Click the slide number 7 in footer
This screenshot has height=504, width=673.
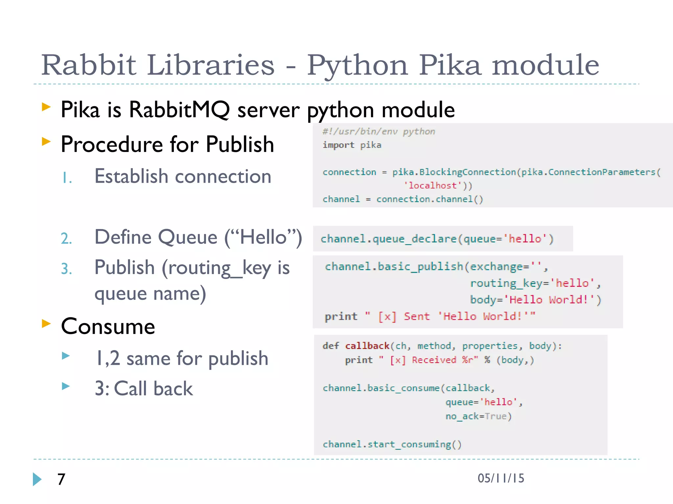pos(61,479)
